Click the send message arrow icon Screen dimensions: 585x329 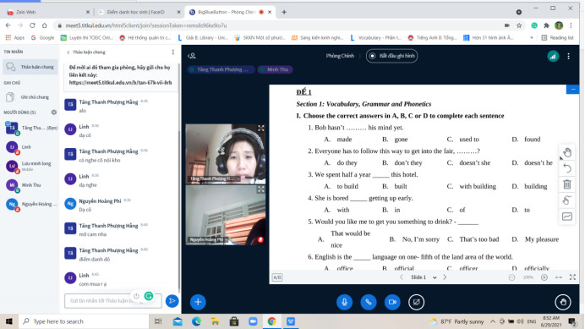tap(172, 300)
